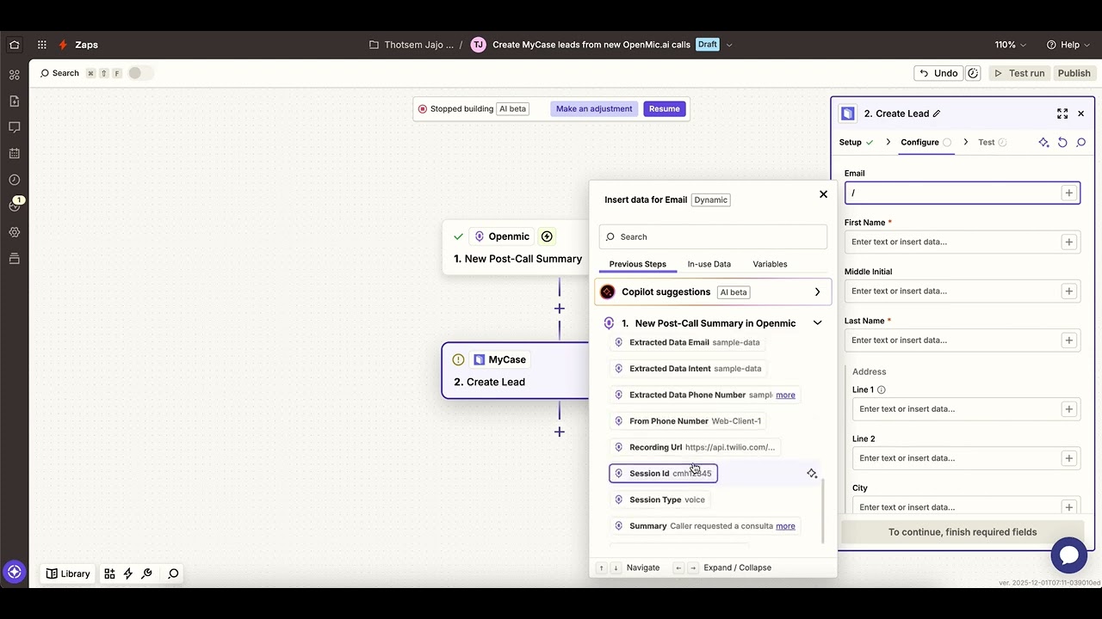This screenshot has height=619, width=1102.
Task: Go to the Configure tab
Action: click(x=926, y=143)
